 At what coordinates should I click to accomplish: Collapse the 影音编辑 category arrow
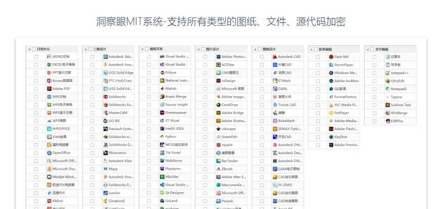coord(312,49)
